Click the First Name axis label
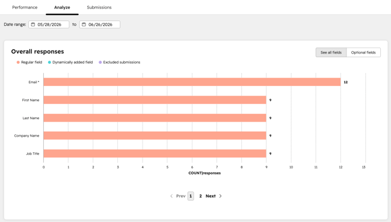 pos(31,100)
